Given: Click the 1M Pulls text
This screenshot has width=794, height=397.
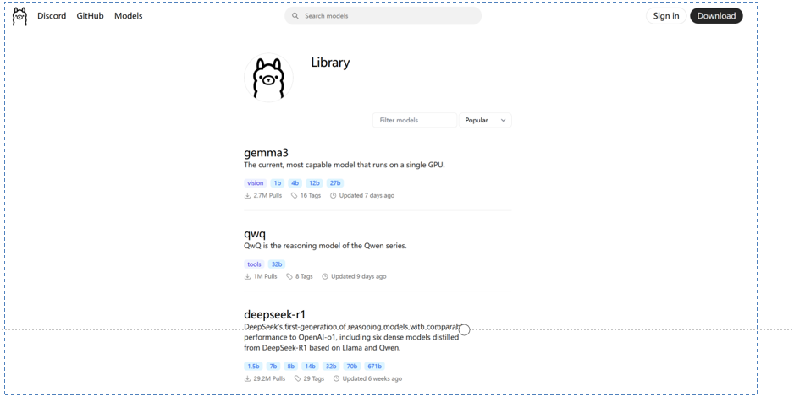Looking at the screenshot, I should point(265,276).
